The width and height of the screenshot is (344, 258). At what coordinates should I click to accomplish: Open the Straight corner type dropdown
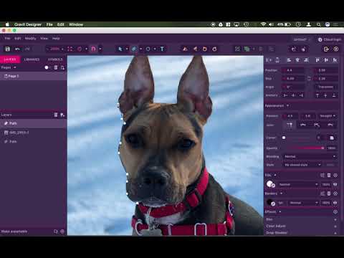(x=328, y=116)
